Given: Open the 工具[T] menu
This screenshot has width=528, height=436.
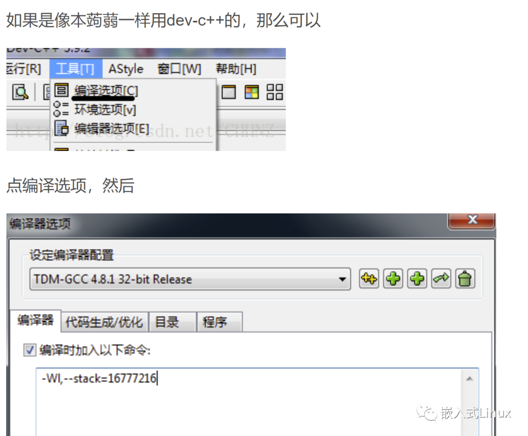Looking at the screenshot, I should pos(75,69).
